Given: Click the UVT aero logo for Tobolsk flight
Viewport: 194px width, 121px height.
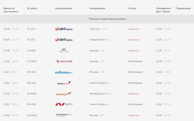Looking at the screenshot, I should point(64,29).
